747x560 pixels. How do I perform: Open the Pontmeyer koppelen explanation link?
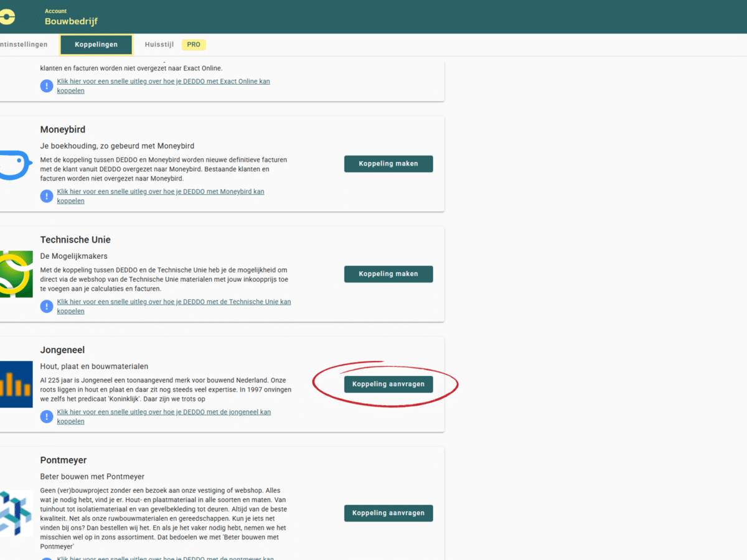[165, 557]
